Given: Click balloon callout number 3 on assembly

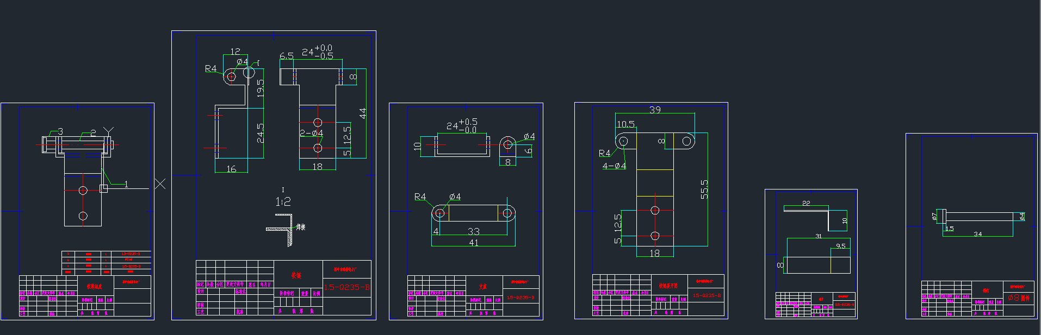Looking at the screenshot, I should click(60, 131).
